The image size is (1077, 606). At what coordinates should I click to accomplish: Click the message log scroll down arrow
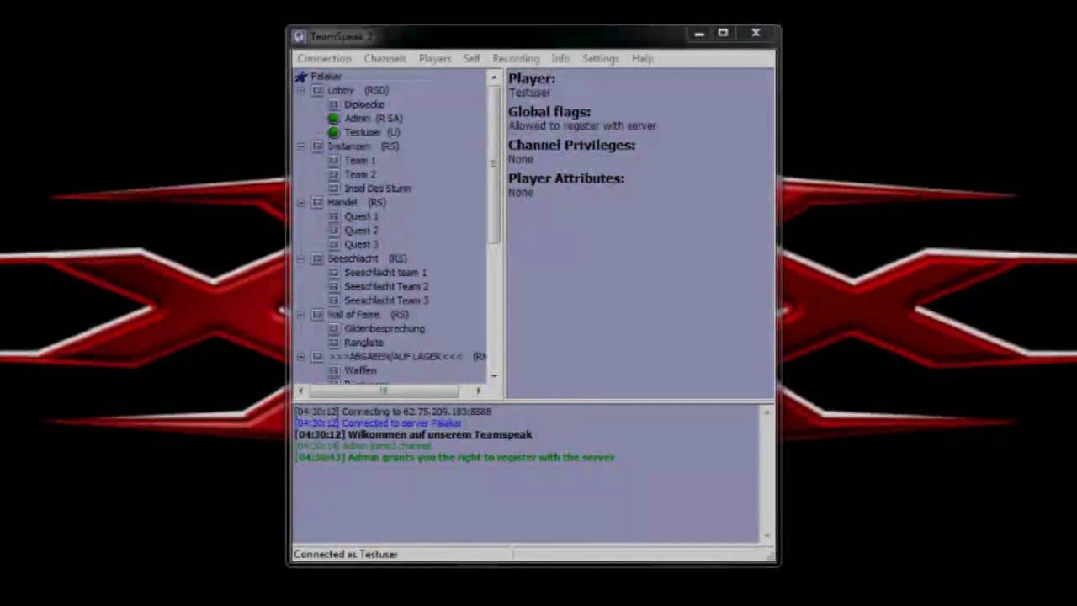coord(766,535)
